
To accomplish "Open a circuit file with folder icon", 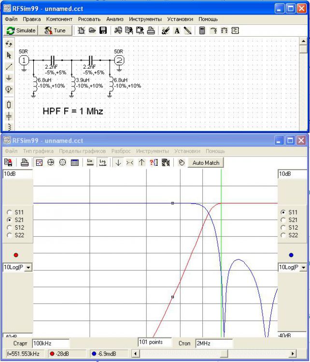I will 92,30.
